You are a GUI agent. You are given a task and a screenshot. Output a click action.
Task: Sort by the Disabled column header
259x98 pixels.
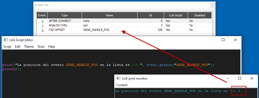(x=200, y=15)
